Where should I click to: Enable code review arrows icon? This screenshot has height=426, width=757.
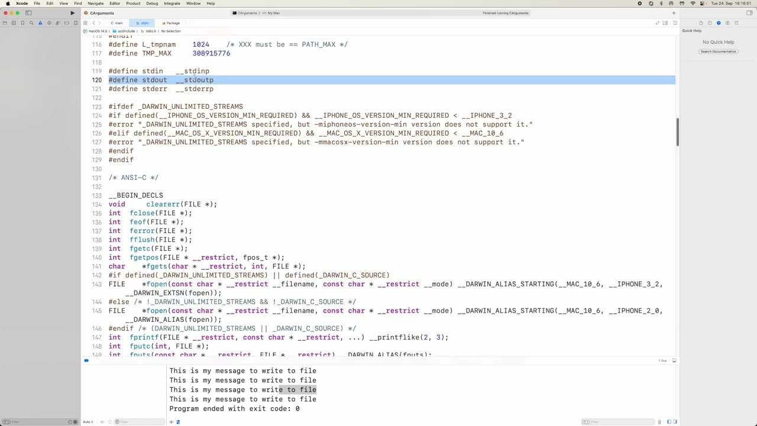tap(657, 23)
